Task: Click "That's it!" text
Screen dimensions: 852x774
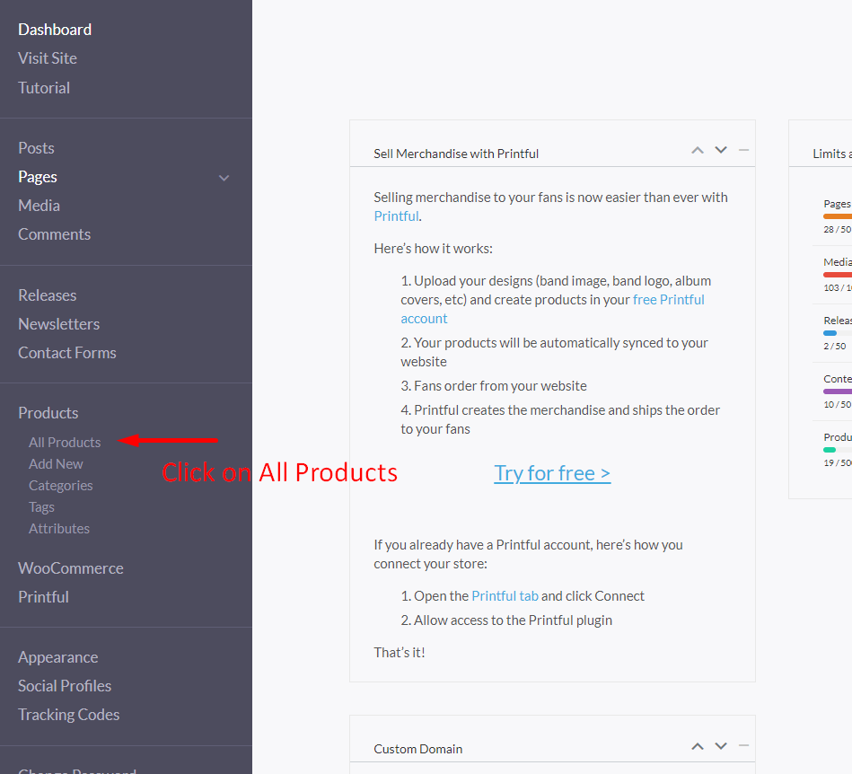Action: click(x=400, y=652)
